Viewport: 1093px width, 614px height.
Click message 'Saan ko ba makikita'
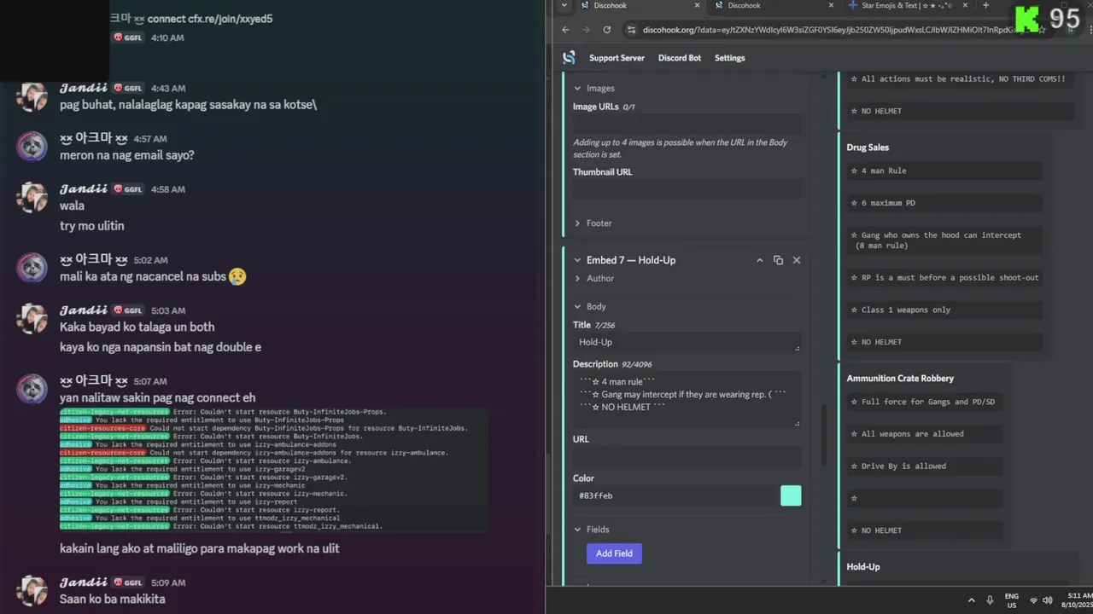point(112,600)
